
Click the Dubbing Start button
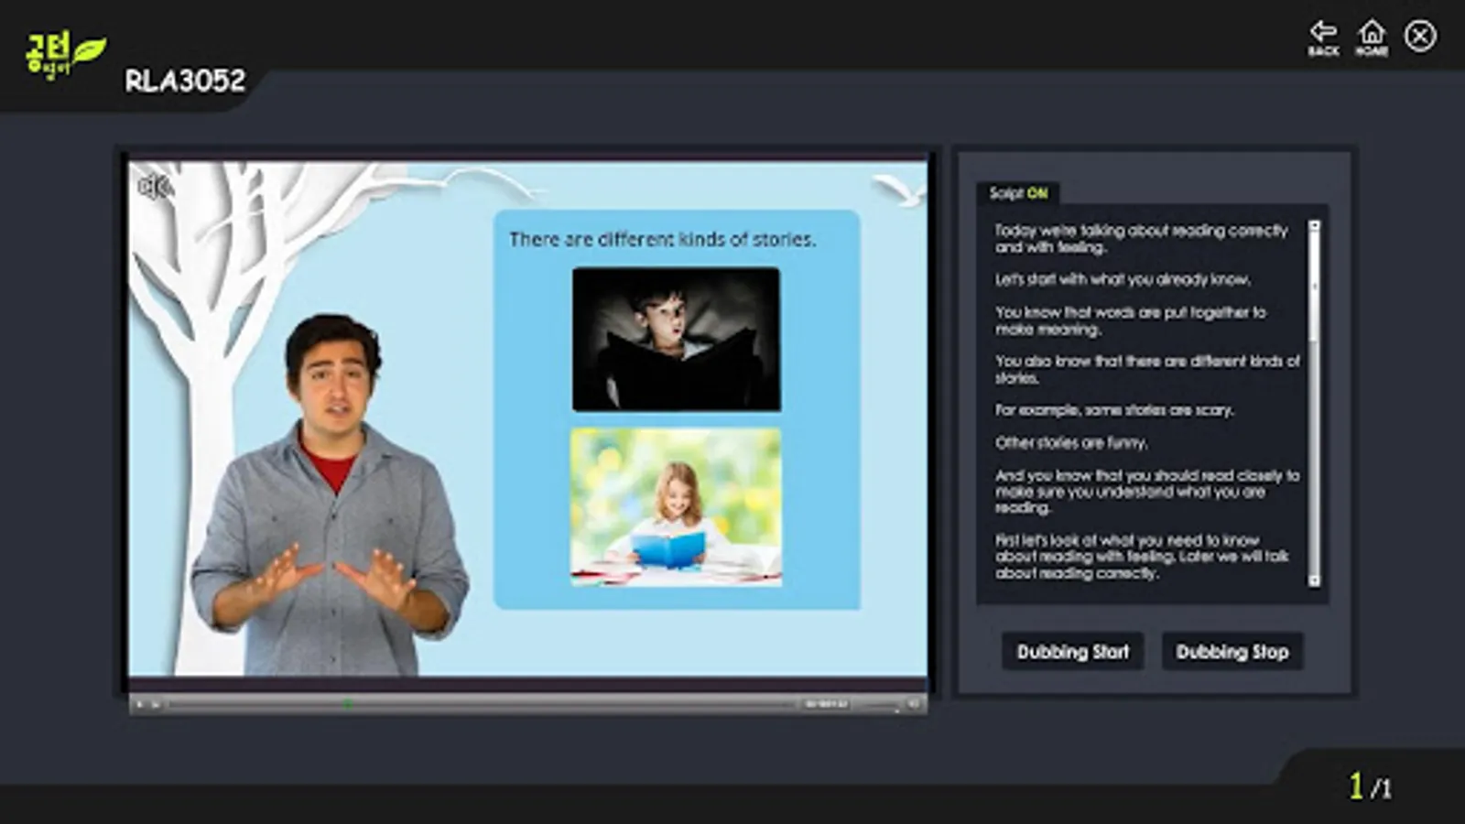1073,652
